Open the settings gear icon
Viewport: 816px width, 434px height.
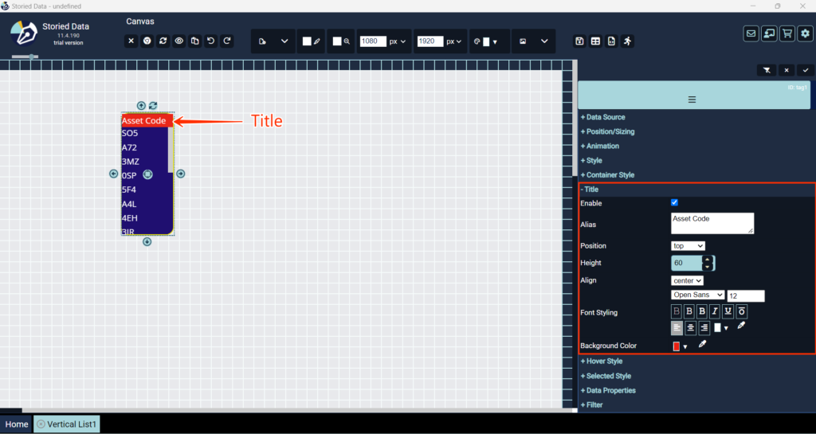806,33
